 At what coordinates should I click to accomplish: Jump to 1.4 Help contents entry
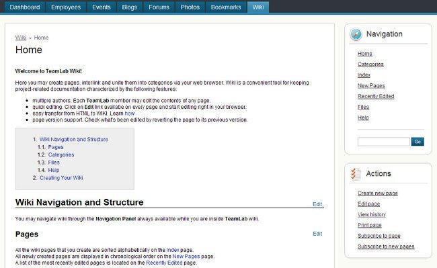[x=54, y=170]
